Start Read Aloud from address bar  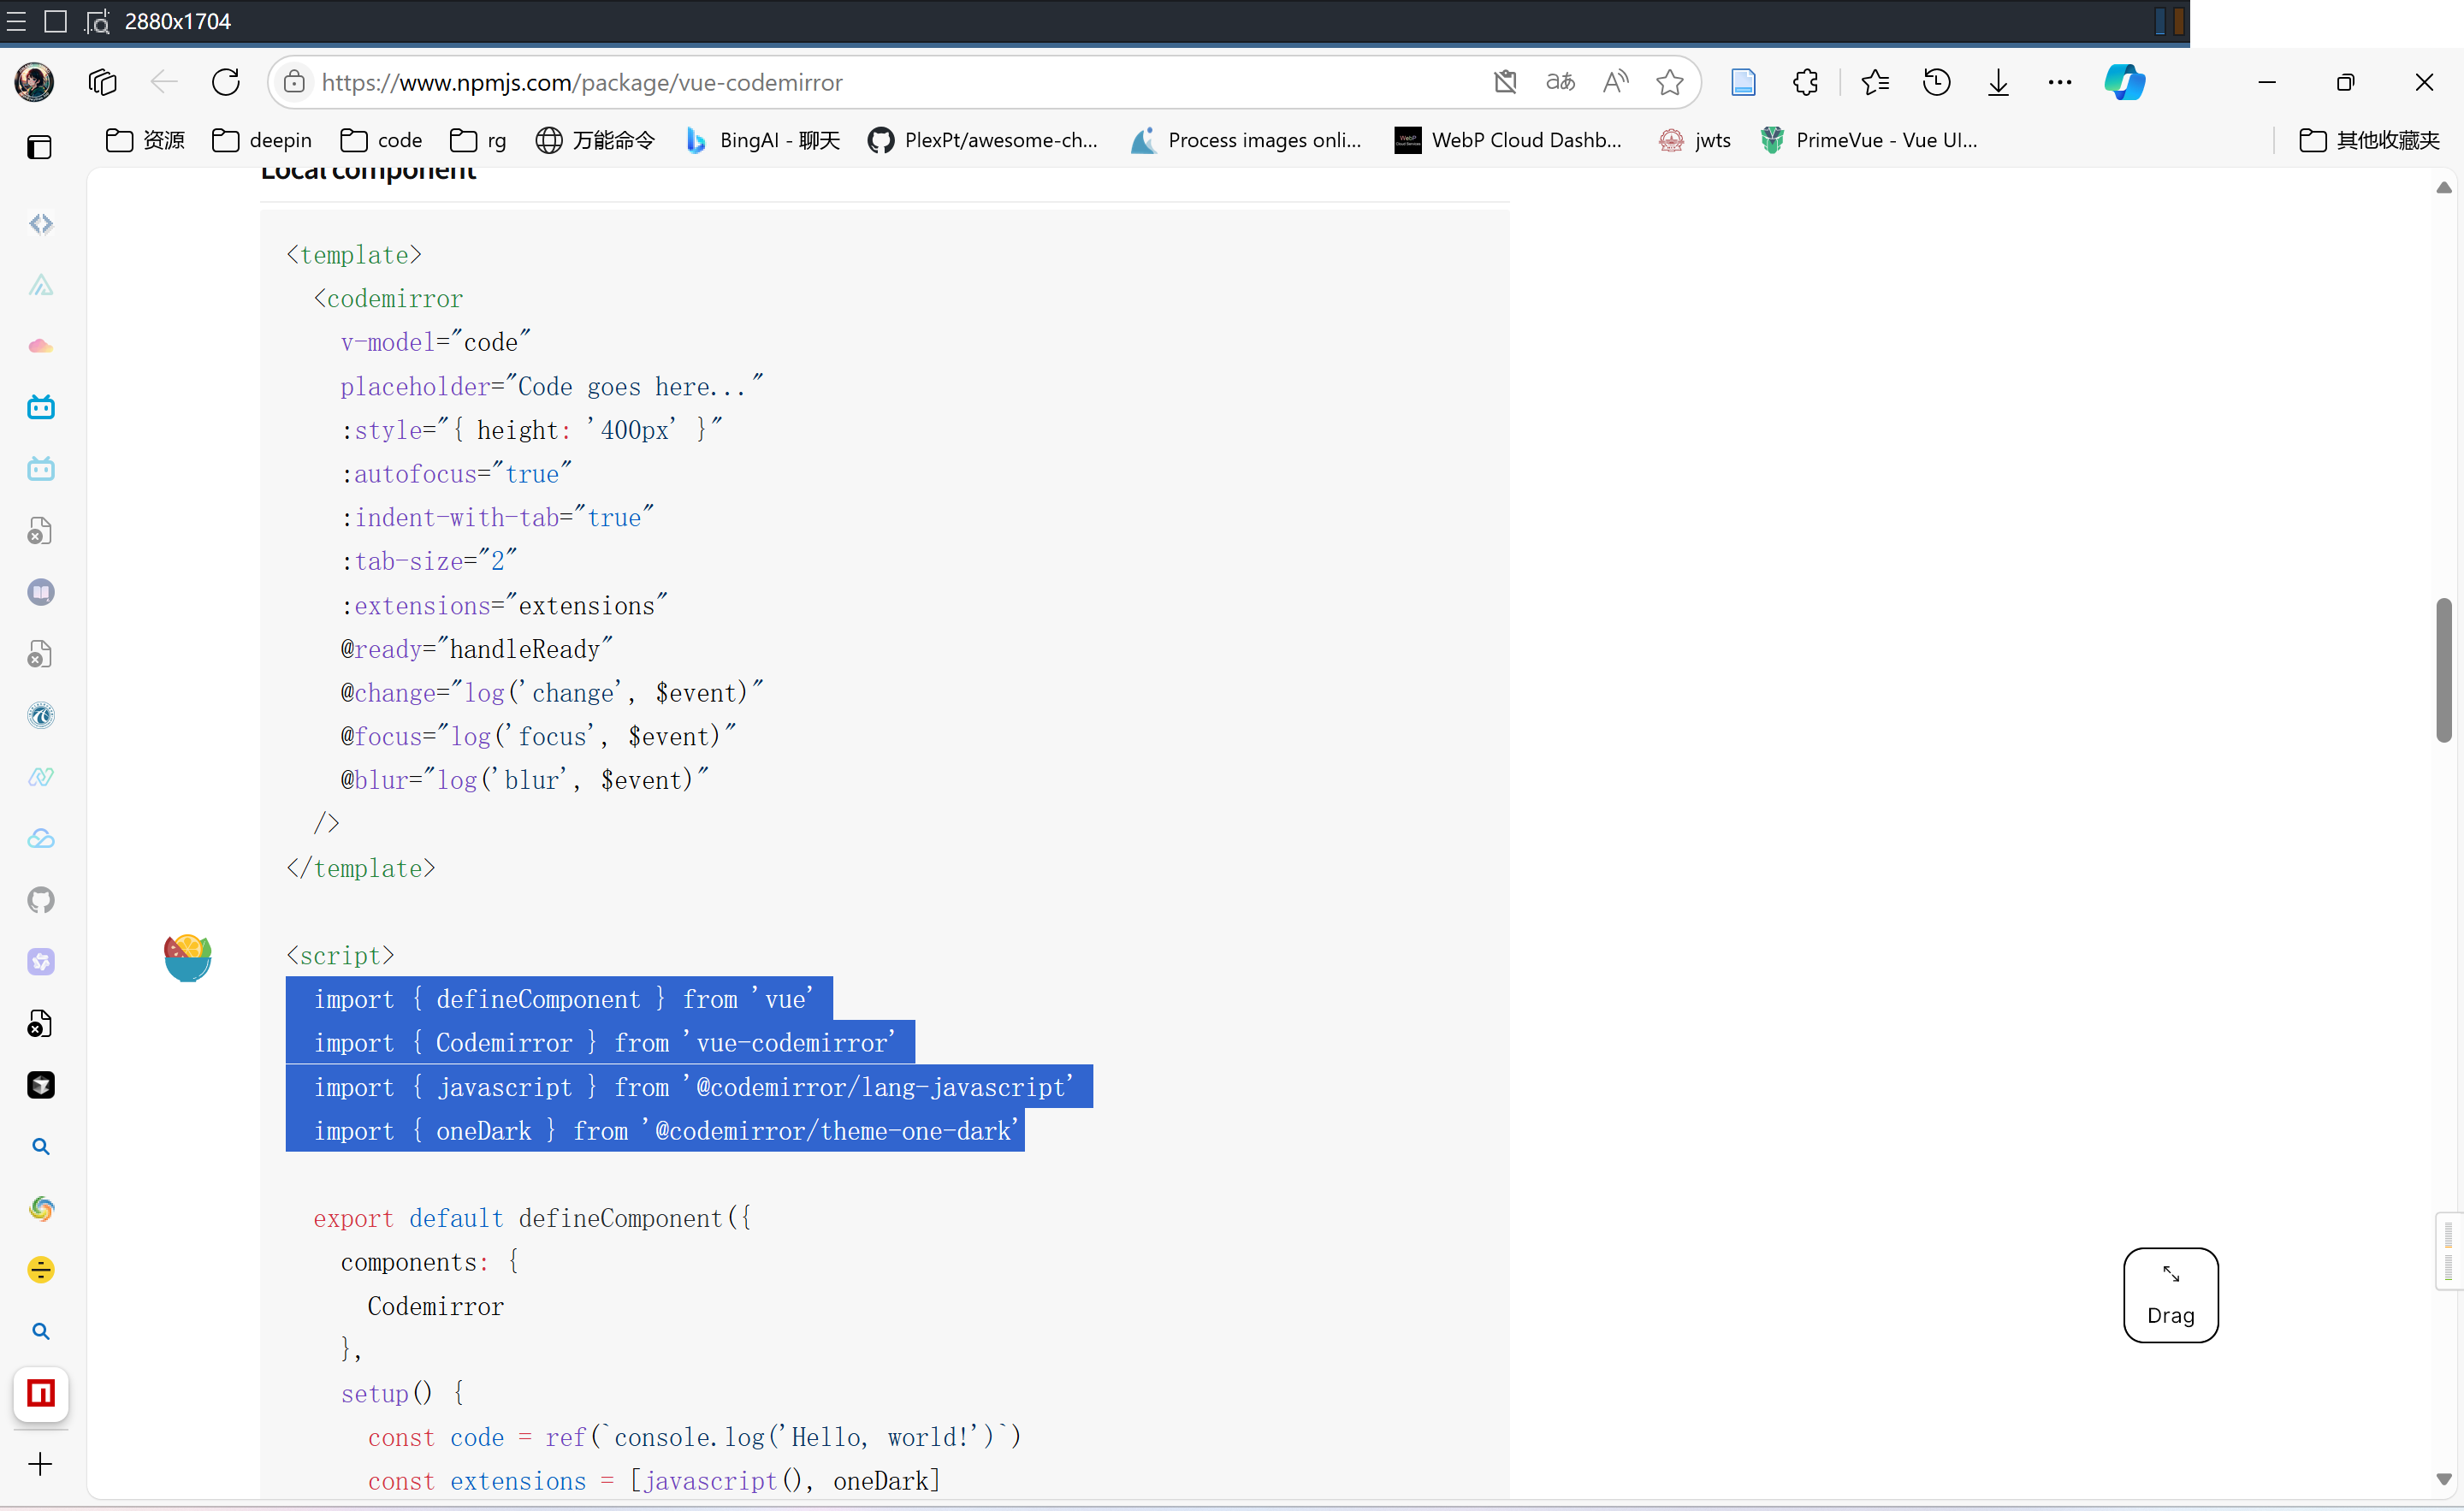pyautogui.click(x=1615, y=82)
